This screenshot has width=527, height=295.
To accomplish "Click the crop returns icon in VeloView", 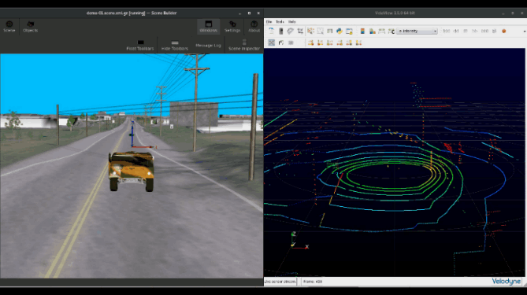I will 300,31.
